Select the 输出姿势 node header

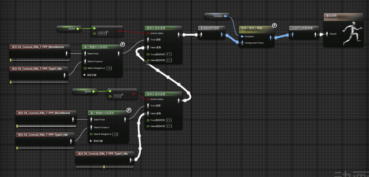pyautogui.click(x=342, y=17)
